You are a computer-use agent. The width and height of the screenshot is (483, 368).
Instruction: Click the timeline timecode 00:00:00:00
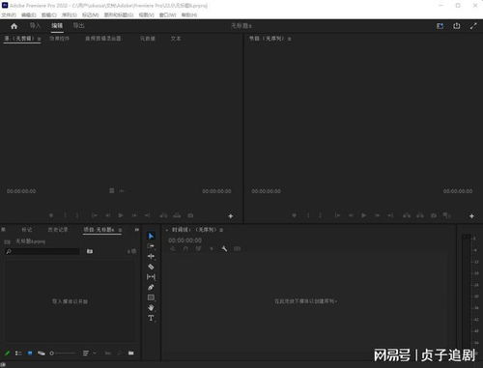185,241
